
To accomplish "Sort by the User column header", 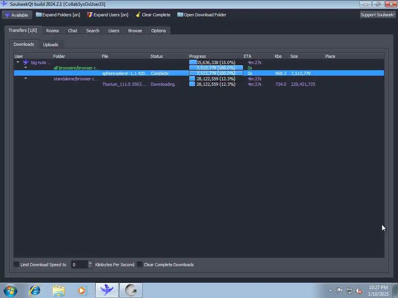I will (x=33, y=56).
